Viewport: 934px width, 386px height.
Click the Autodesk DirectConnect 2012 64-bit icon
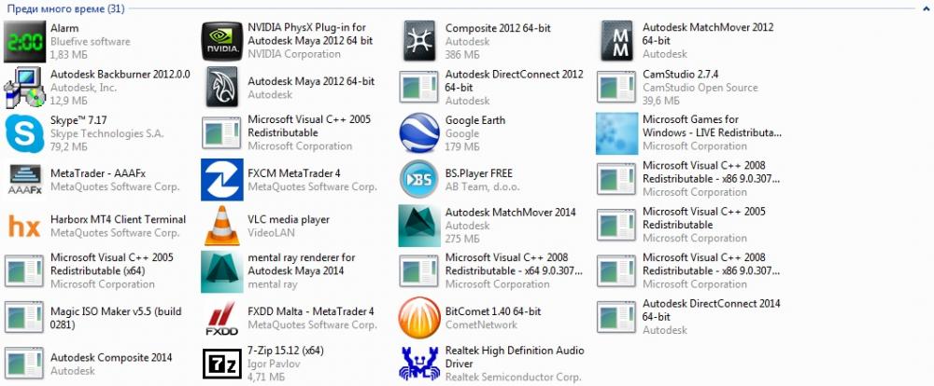point(419,88)
